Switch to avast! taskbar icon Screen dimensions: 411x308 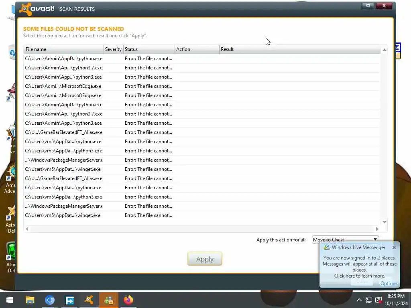point(89,300)
